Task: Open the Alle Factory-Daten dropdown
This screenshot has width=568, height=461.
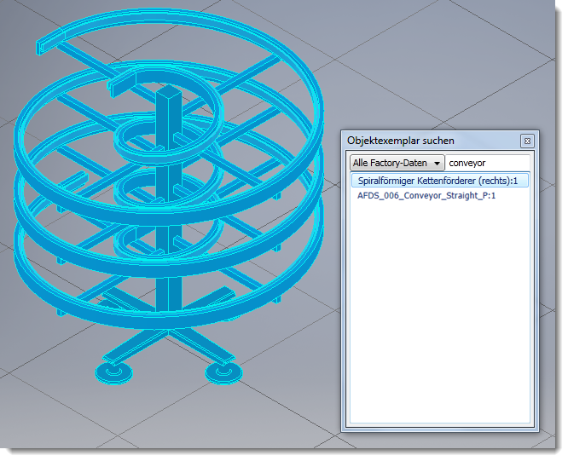Action: 397,163
